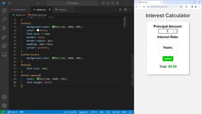Viewport: 202px width, 114px height.
Task: Open Source Control view
Action: click(x=4, y=28)
